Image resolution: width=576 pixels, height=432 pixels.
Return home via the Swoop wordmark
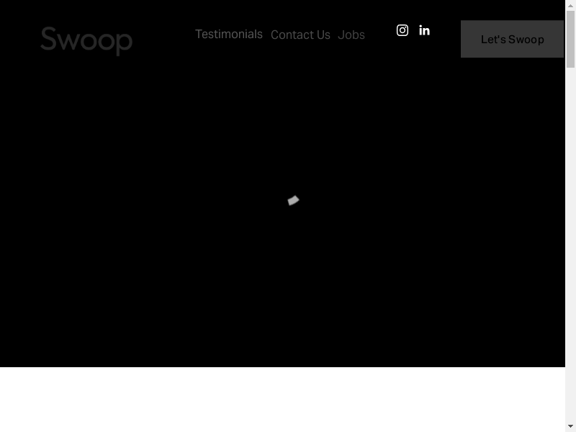[x=86, y=40]
